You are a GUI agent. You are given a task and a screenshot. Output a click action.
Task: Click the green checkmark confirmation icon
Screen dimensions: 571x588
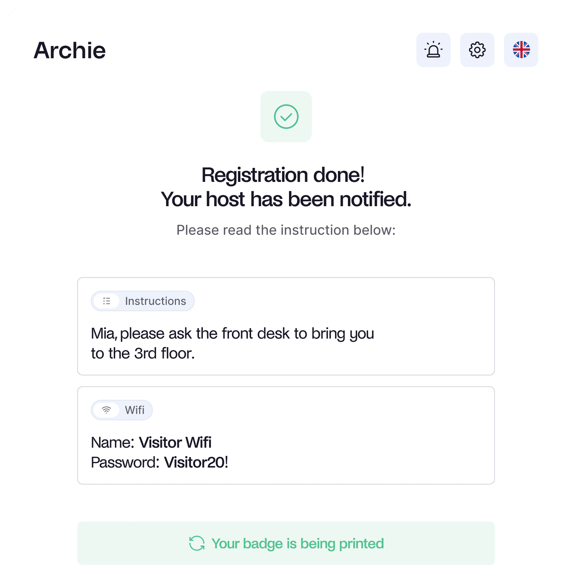[286, 116]
